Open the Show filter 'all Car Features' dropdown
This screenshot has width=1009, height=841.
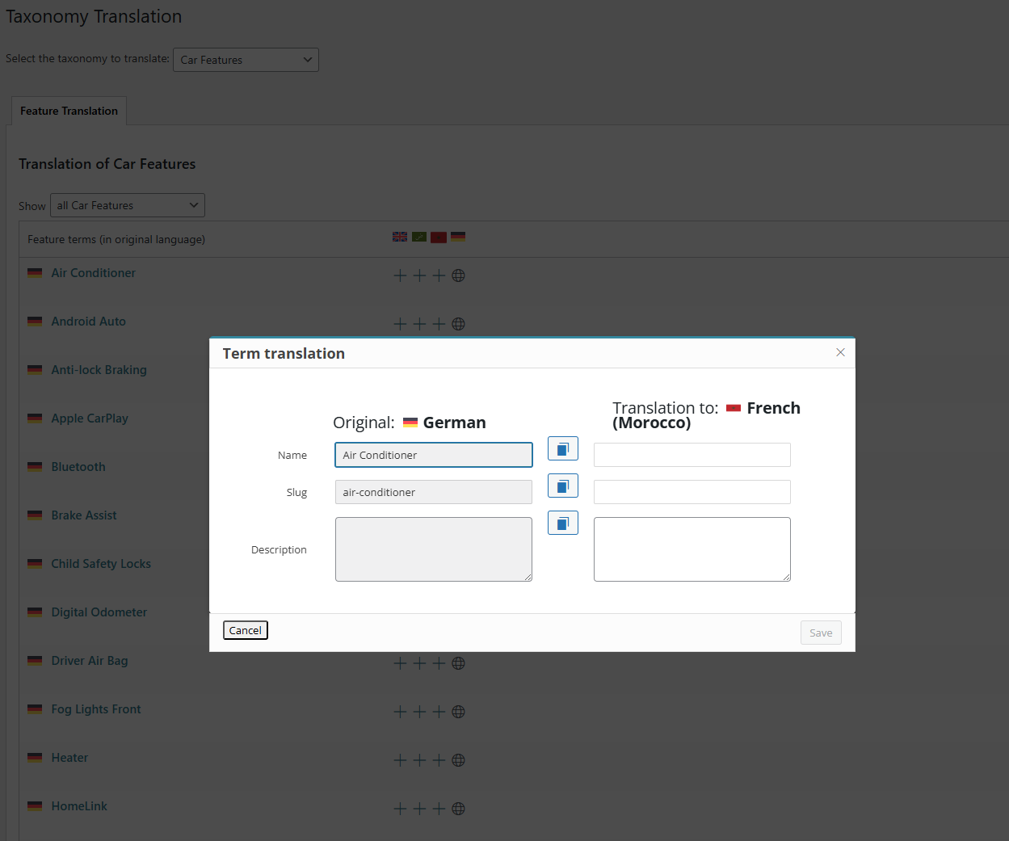click(128, 205)
